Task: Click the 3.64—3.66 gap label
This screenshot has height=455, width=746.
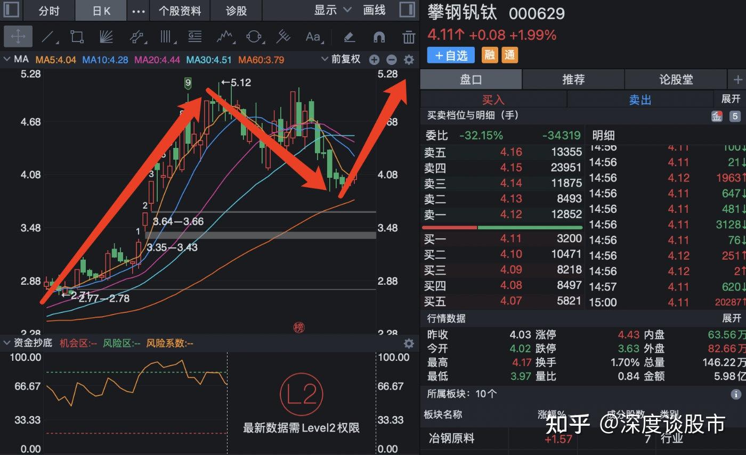Action: [178, 221]
